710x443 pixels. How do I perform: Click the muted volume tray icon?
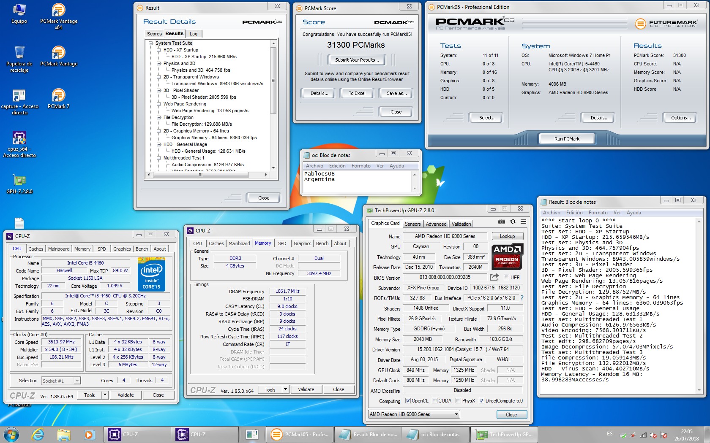653,435
